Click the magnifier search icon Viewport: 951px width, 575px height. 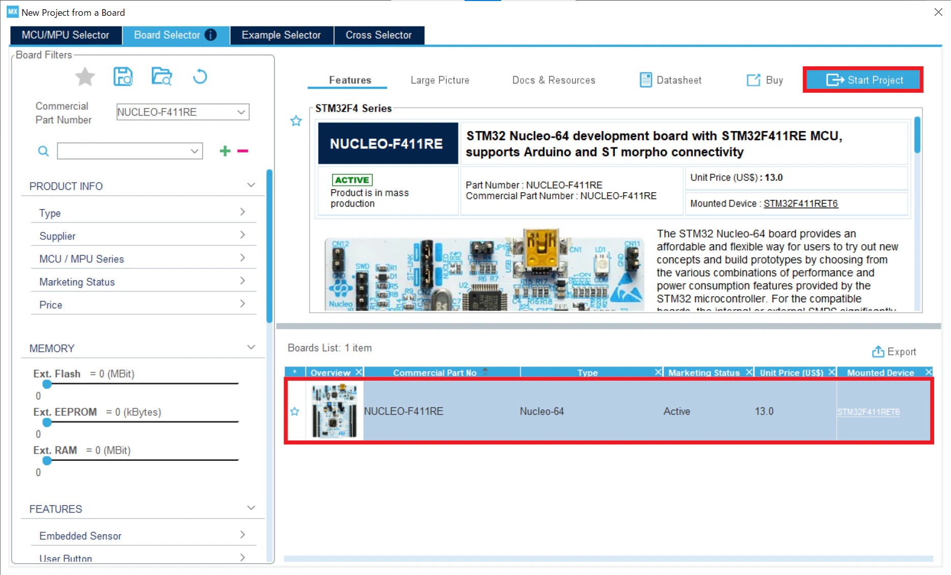pos(43,151)
